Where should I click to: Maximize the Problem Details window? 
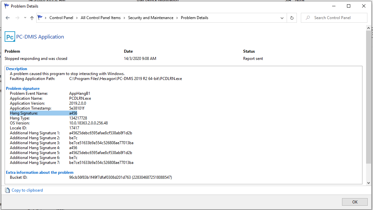(349, 6)
